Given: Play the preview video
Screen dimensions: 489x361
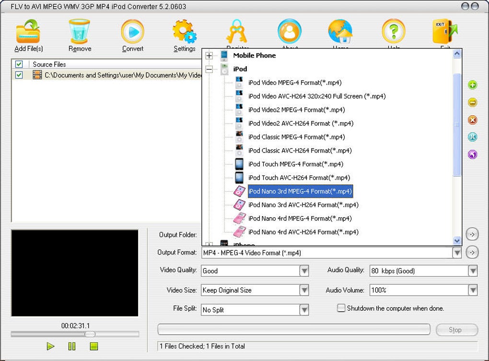Looking at the screenshot, I should tap(50, 346).
